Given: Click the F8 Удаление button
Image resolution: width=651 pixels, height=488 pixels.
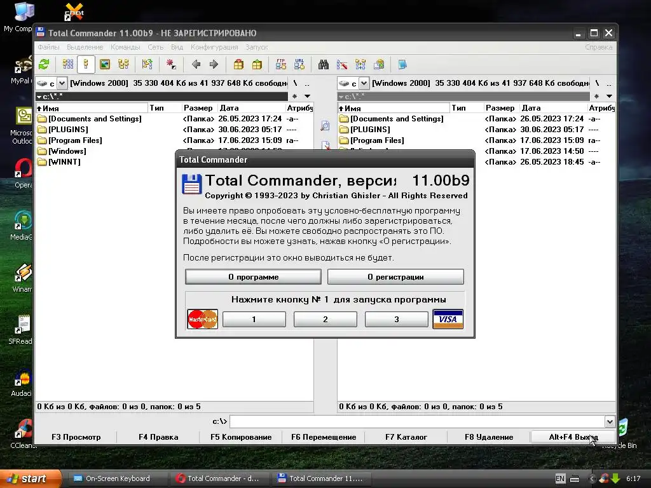Looking at the screenshot, I should click(489, 437).
